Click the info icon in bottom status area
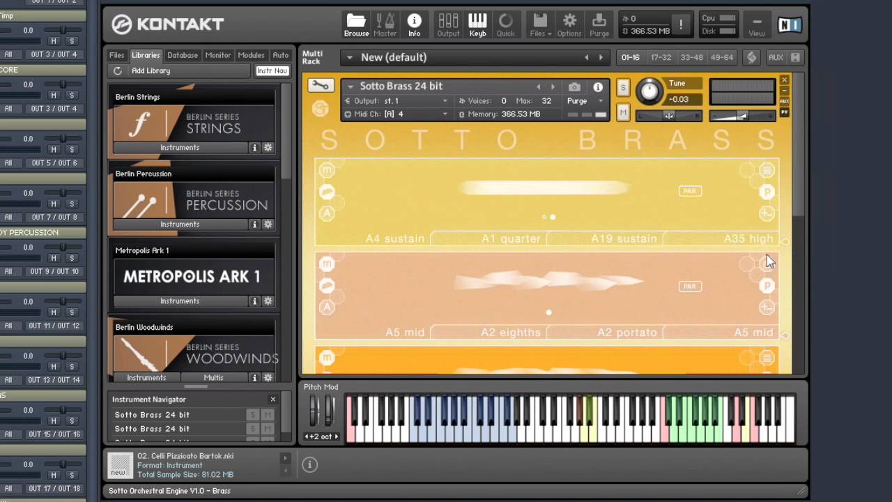This screenshot has height=502, width=892. tap(310, 464)
